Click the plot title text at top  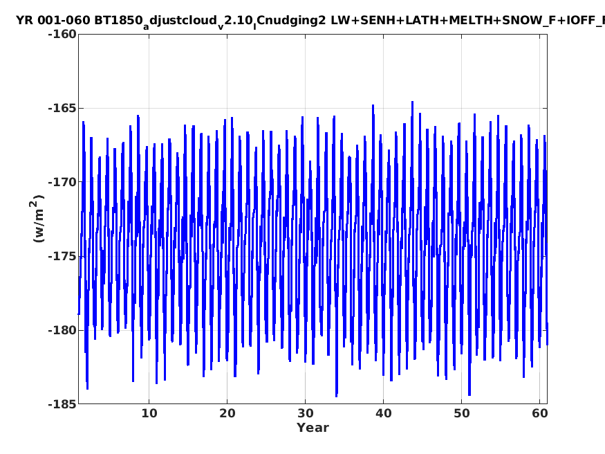click(310, 21)
